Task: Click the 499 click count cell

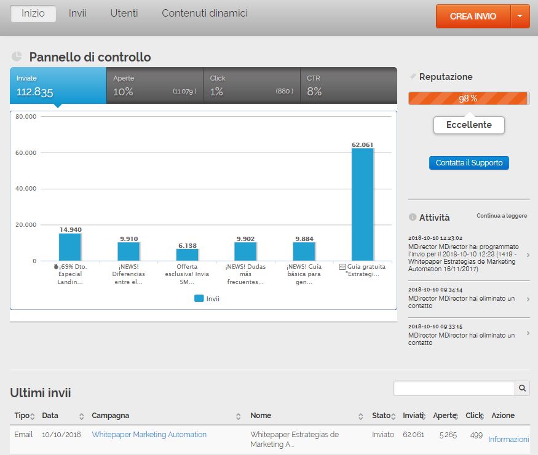Action: (477, 435)
